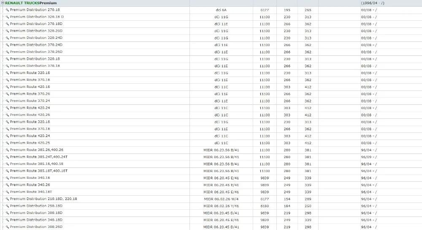
Task: Click 'dCi 11G' engine in Premium Distribution 320.26D row
Action: tap(221, 31)
